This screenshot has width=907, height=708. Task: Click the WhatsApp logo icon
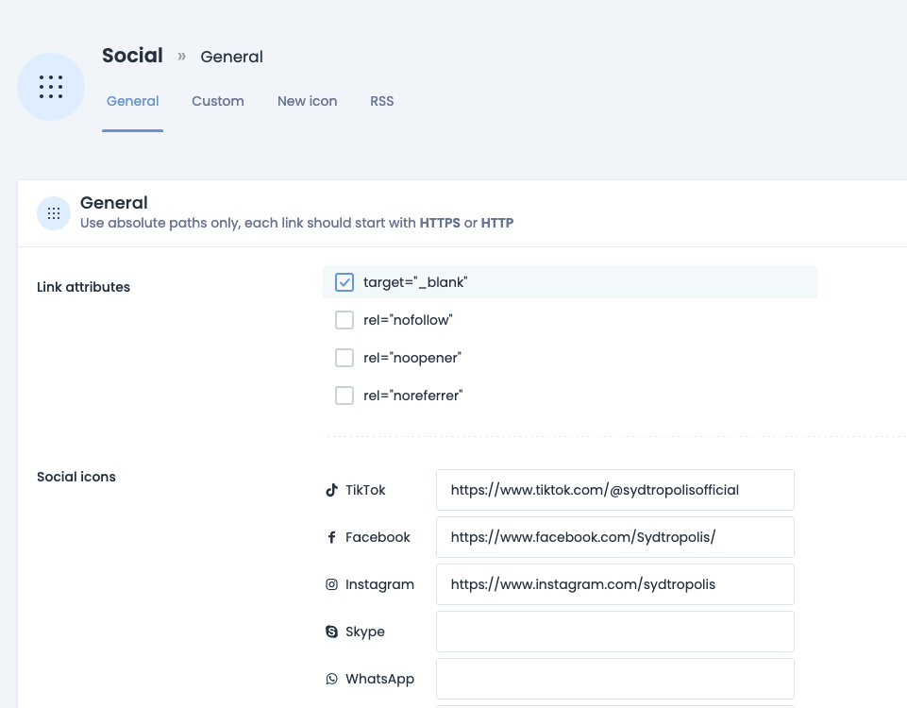(331, 679)
